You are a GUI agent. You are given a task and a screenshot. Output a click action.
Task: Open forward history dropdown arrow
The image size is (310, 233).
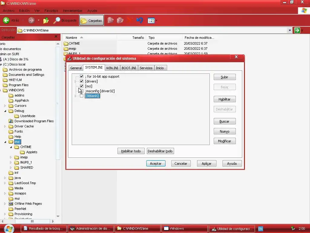point(38,20)
